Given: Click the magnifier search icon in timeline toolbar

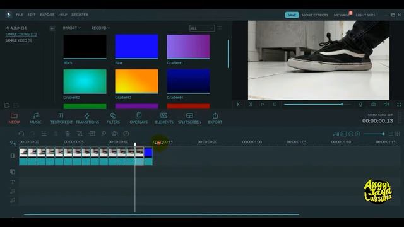Looking at the screenshot, I should 104,134.
